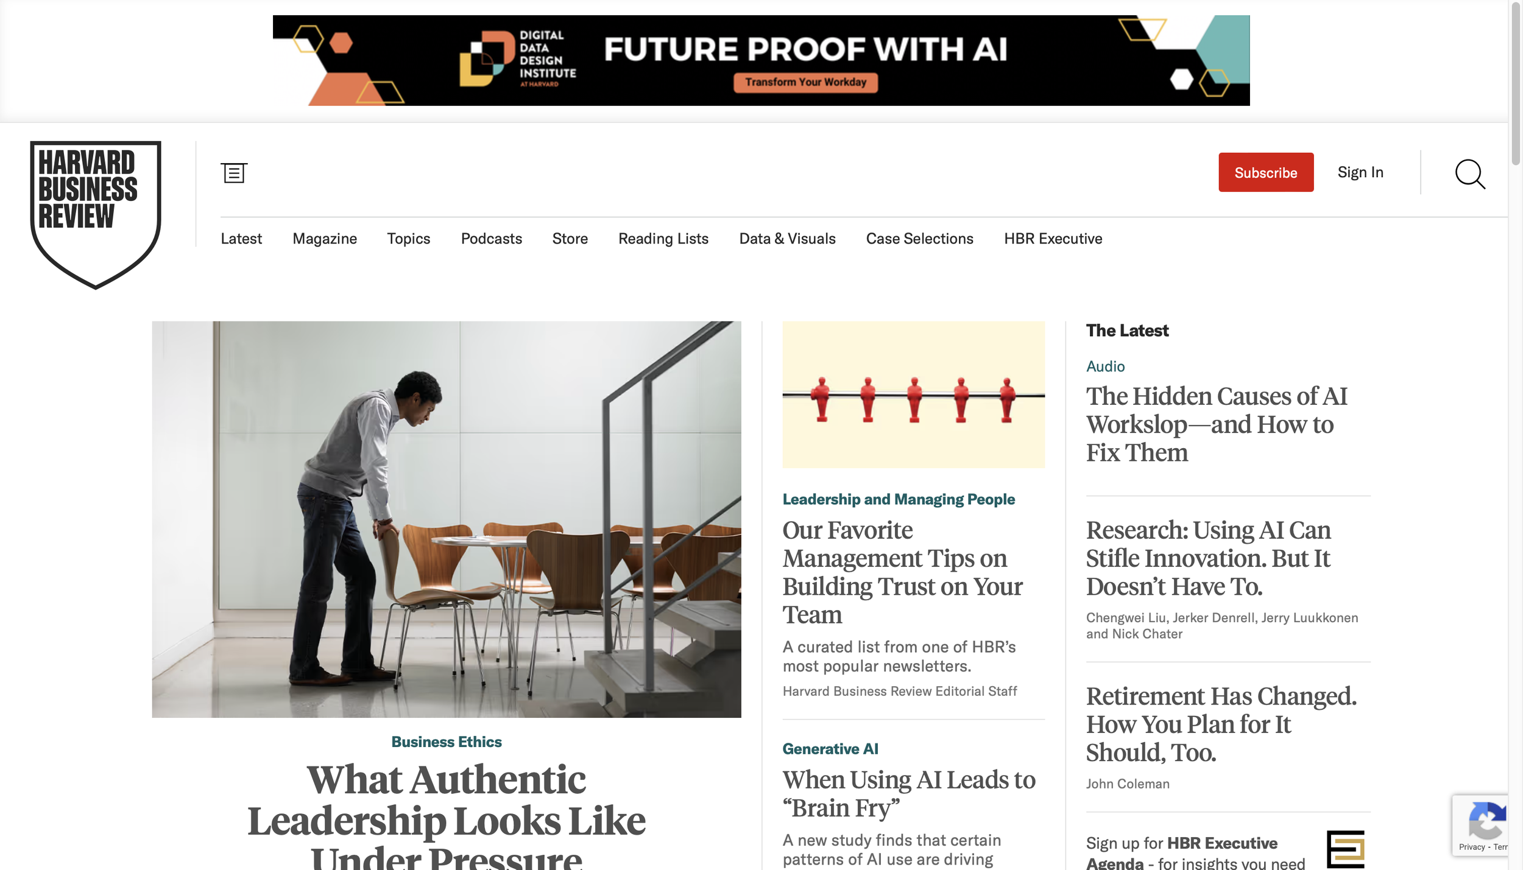Go to Data & Visuals section
Image resolution: width=1523 pixels, height=870 pixels.
pyautogui.click(x=787, y=239)
